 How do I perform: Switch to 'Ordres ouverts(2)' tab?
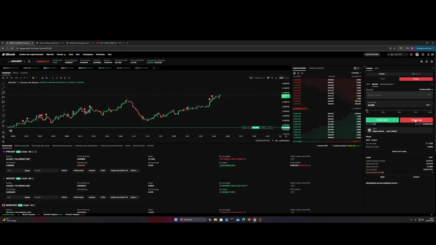pos(22,146)
